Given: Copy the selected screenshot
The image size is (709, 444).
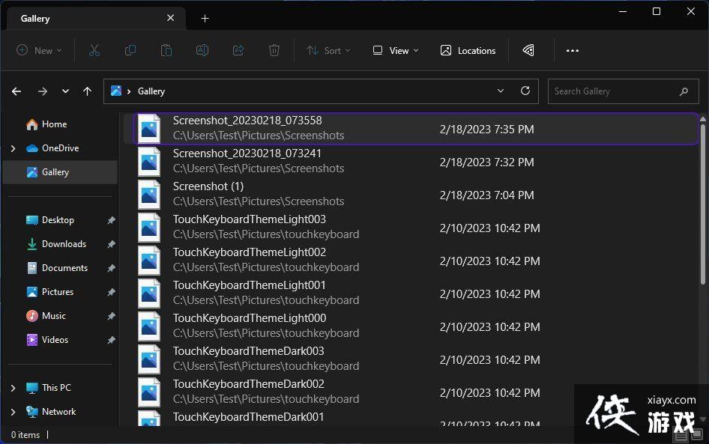Looking at the screenshot, I should (130, 50).
